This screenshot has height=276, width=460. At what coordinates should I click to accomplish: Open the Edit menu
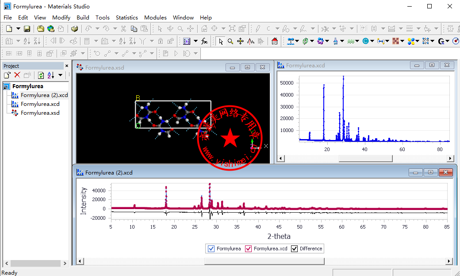coord(23,18)
